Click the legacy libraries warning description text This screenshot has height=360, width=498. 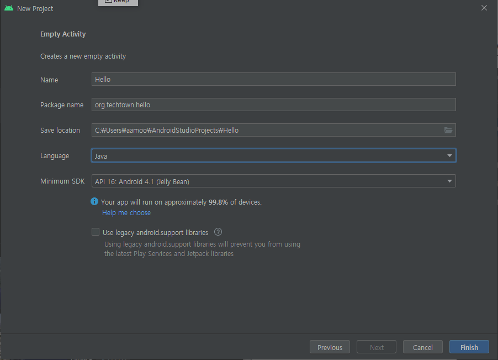[202, 249]
